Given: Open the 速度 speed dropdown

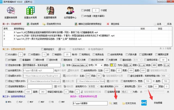Looking at the screenshot, I should [x=167, y=65].
